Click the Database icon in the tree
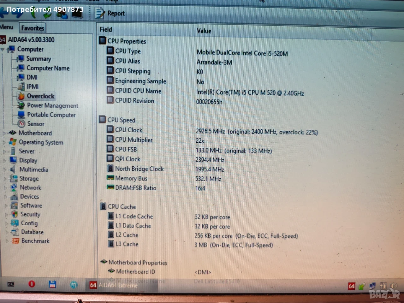The width and height of the screenshot is (404, 303). 15,232
